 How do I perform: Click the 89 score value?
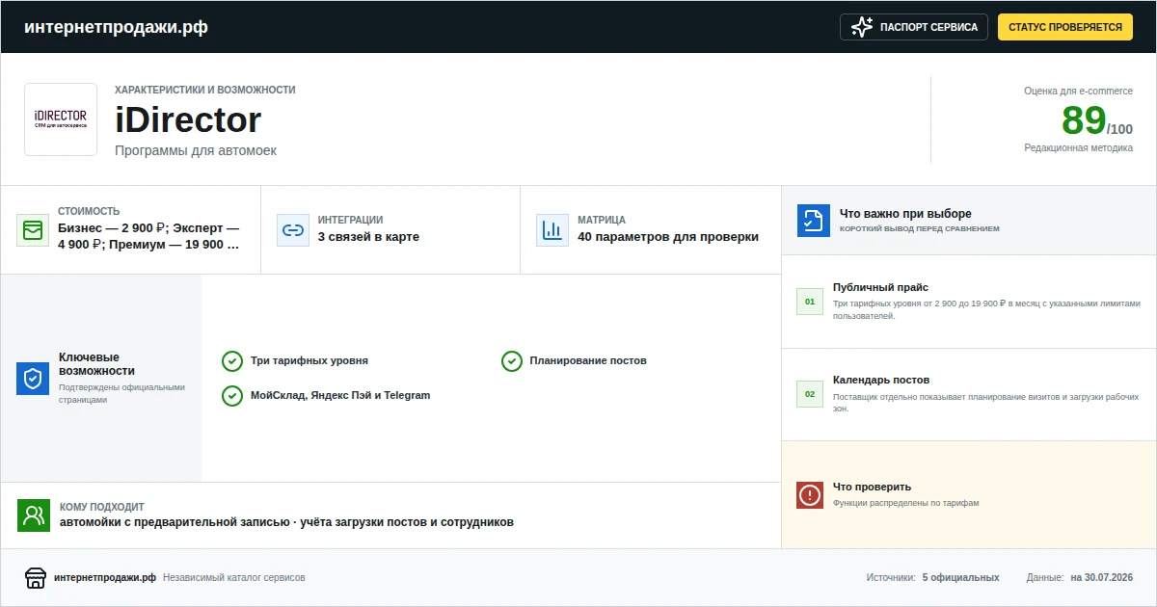tap(1084, 120)
